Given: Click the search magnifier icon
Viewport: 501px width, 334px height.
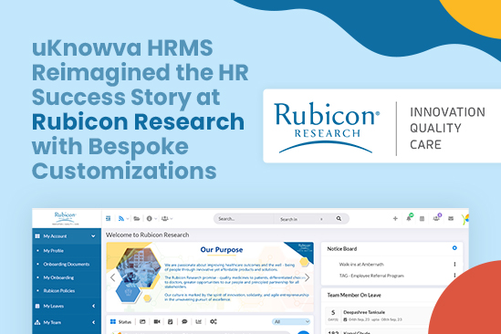Looking at the screenshot, I should point(339,219).
